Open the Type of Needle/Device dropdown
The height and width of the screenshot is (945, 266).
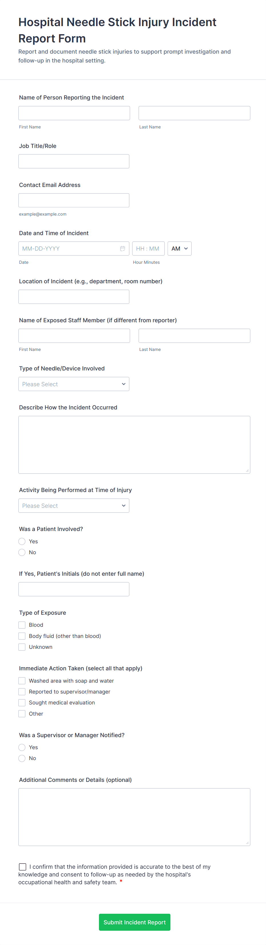click(74, 384)
